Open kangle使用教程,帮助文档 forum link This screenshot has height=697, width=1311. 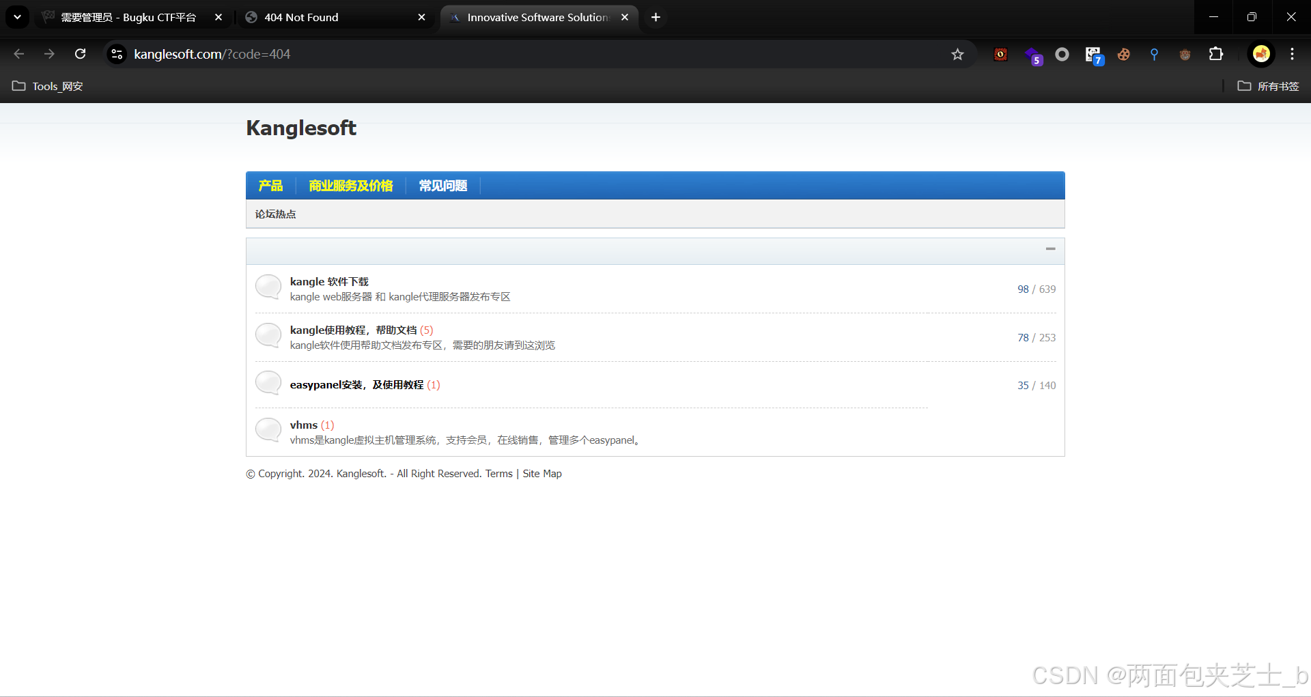pos(353,330)
